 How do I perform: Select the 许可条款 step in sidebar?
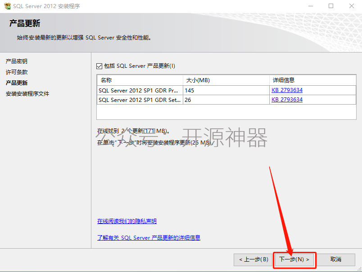(17, 72)
